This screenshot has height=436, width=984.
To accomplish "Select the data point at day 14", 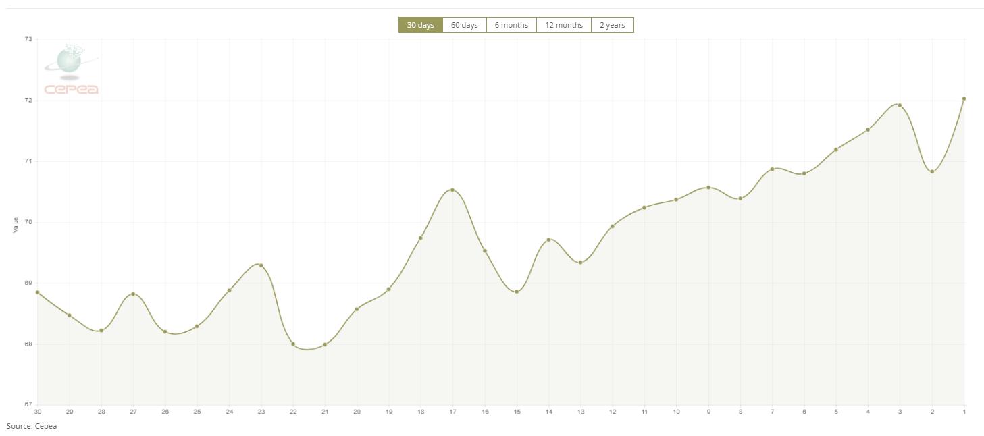I will coord(548,240).
